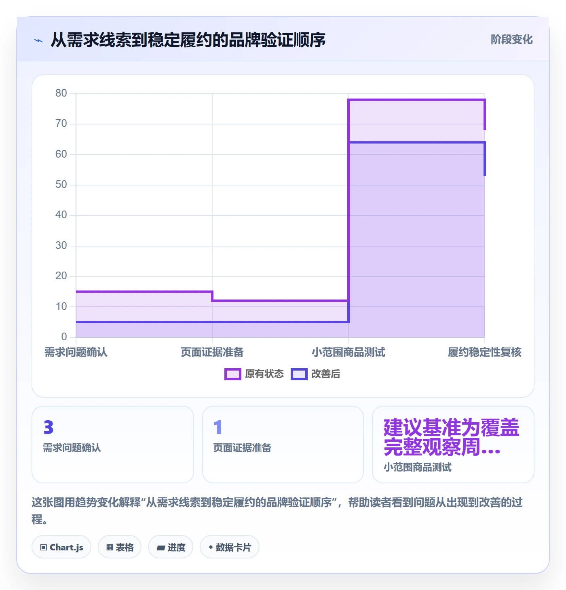Click the y-axis value 10

(x=61, y=307)
